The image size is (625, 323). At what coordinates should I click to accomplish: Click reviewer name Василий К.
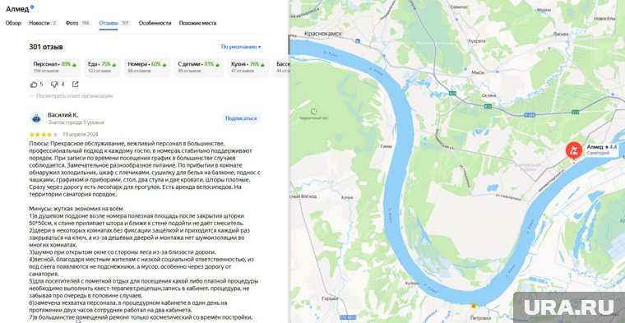coord(62,115)
